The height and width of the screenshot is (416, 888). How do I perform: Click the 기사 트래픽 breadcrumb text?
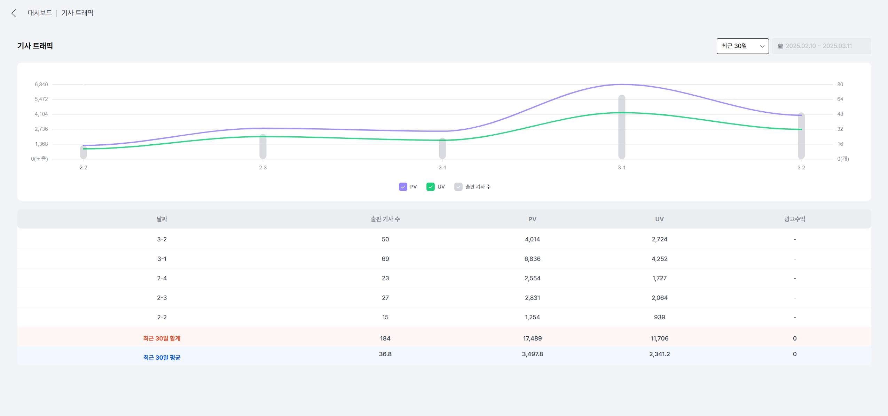pyautogui.click(x=77, y=13)
